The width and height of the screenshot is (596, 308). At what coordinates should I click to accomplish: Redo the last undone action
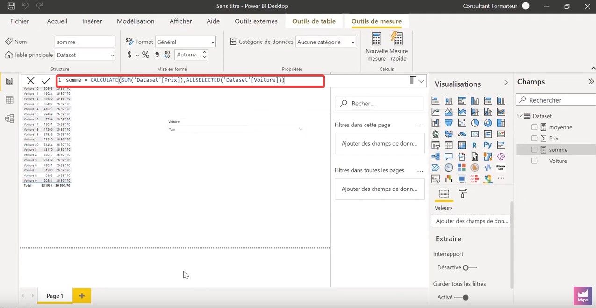(x=40, y=6)
